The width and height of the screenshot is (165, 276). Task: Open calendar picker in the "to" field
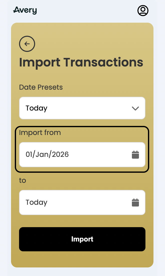click(135, 202)
